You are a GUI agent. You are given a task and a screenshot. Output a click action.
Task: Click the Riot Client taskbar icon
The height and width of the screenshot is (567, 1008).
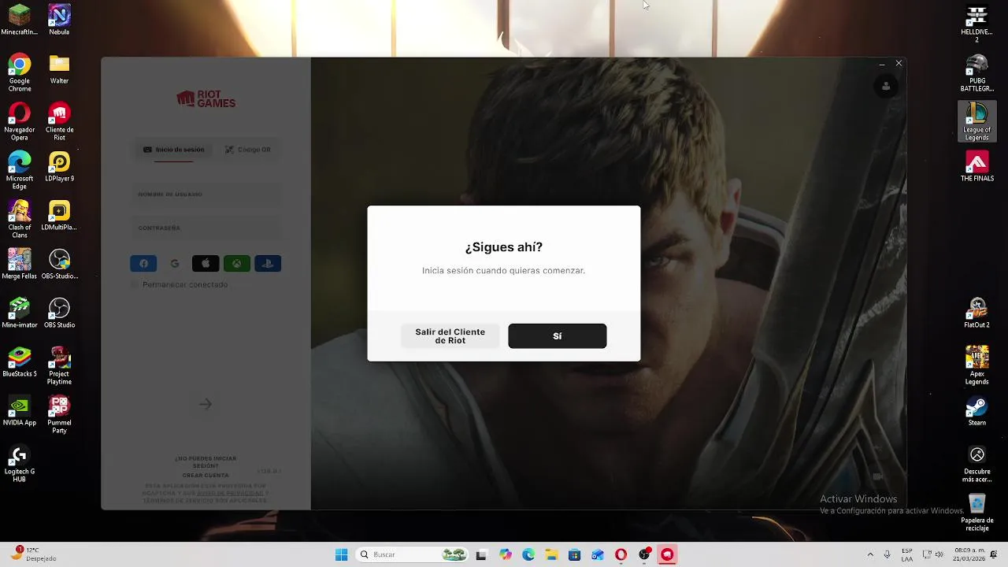pos(667,554)
